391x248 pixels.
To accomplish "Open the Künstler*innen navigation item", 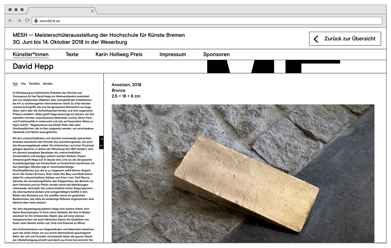I will tap(31, 54).
